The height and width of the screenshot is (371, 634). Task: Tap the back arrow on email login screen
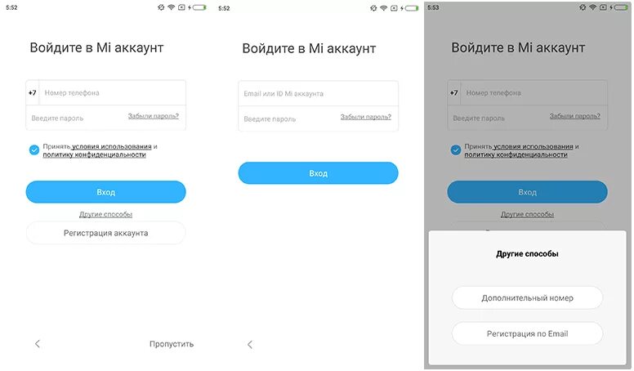tap(250, 345)
